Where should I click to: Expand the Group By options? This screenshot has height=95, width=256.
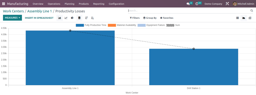pyautogui.click(x=150, y=18)
